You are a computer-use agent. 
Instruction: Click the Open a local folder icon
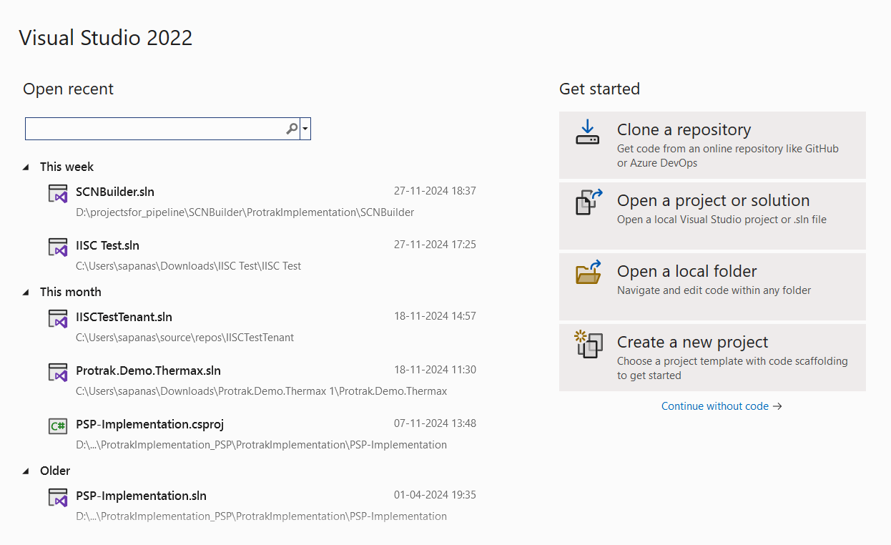[588, 273]
